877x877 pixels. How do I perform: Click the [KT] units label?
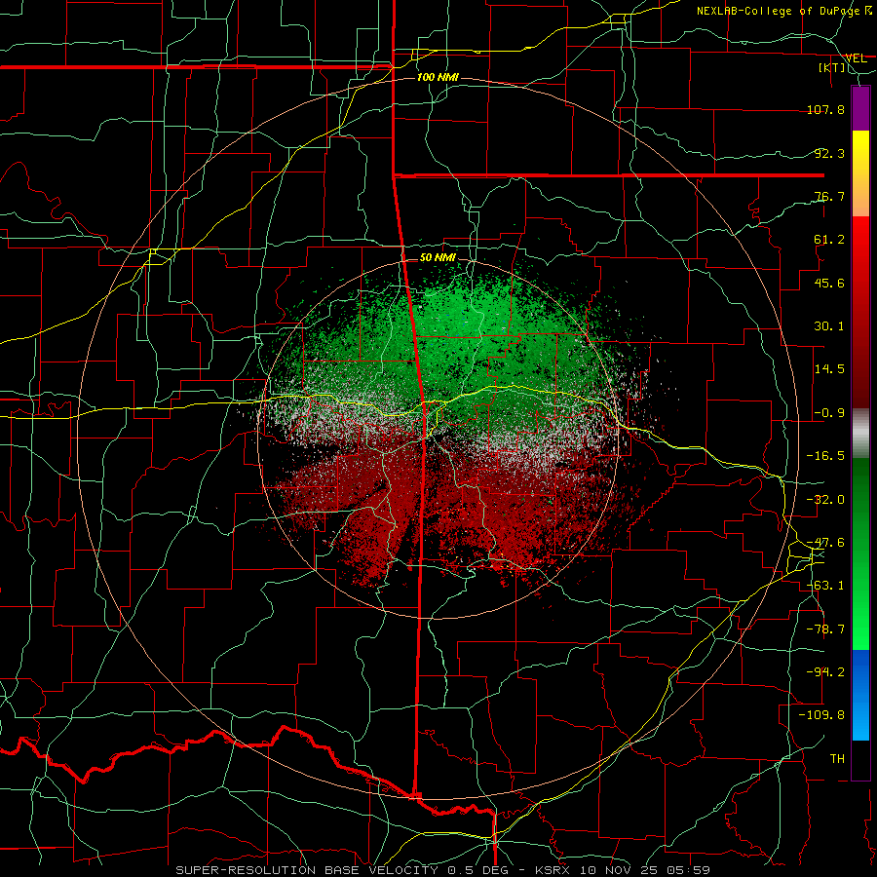832,67
